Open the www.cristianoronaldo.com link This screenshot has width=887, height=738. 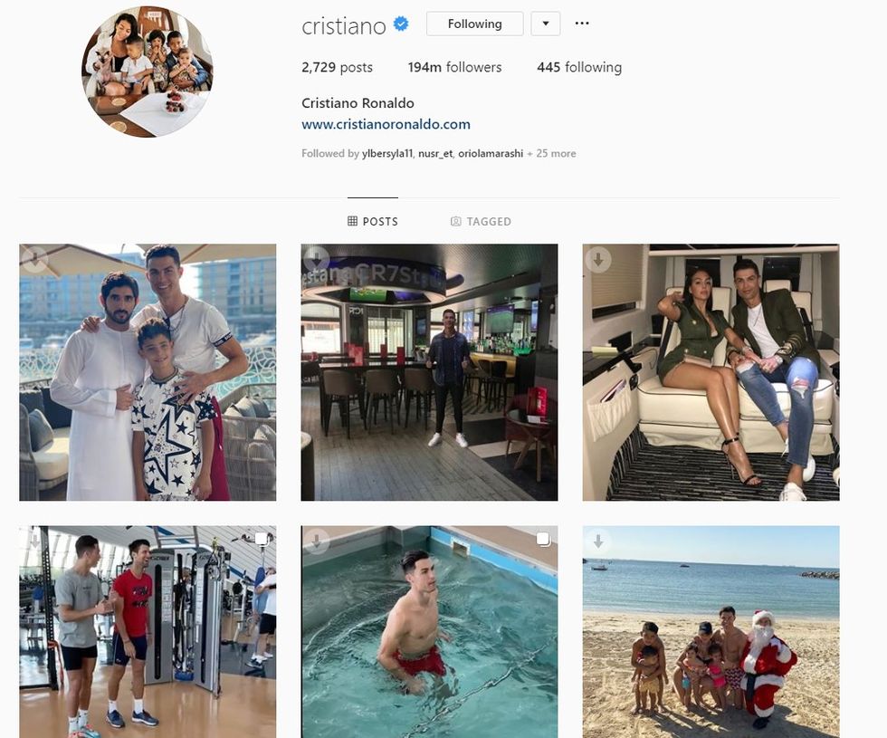386,125
